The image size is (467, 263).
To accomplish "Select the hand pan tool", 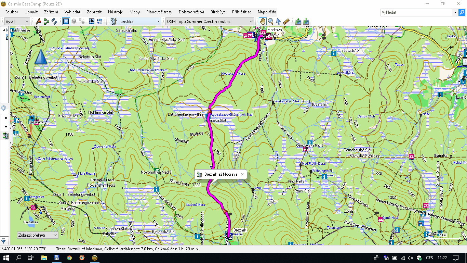I will pos(263,21).
